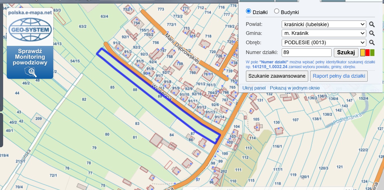Expand the Gmina dropdown
Image resolution: width=384 pixels, height=190 pixels.
click(324, 33)
